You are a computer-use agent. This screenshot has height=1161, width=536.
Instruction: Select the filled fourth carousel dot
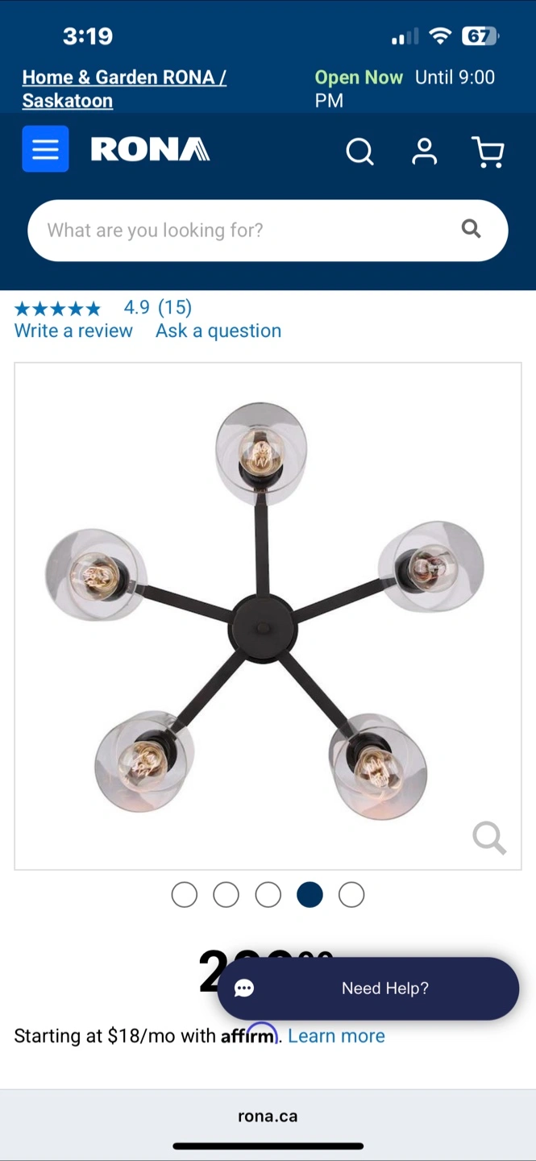[x=310, y=895]
